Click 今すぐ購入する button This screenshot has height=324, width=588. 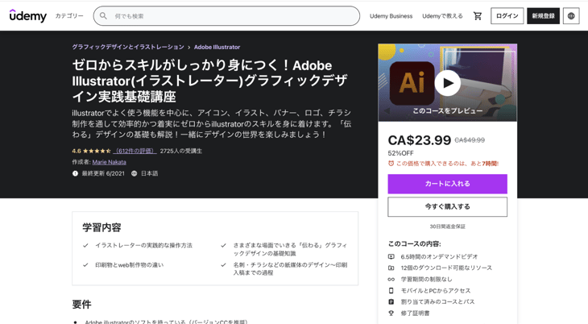click(447, 207)
